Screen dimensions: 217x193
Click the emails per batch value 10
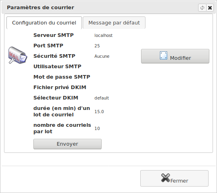[x=97, y=128]
